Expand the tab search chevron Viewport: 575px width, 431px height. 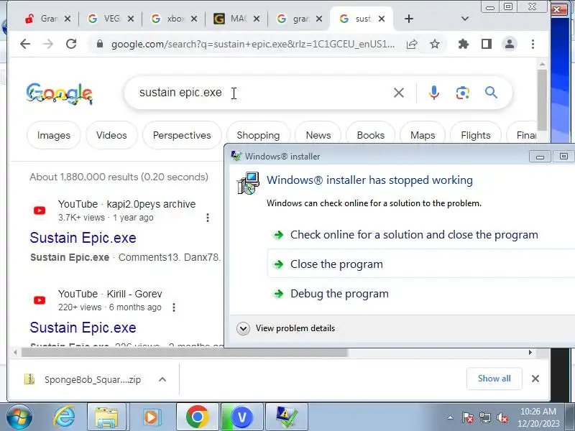tap(464, 19)
